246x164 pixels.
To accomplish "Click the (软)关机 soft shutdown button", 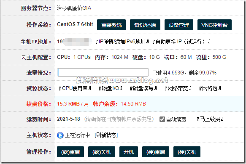I will pos(102,152).
